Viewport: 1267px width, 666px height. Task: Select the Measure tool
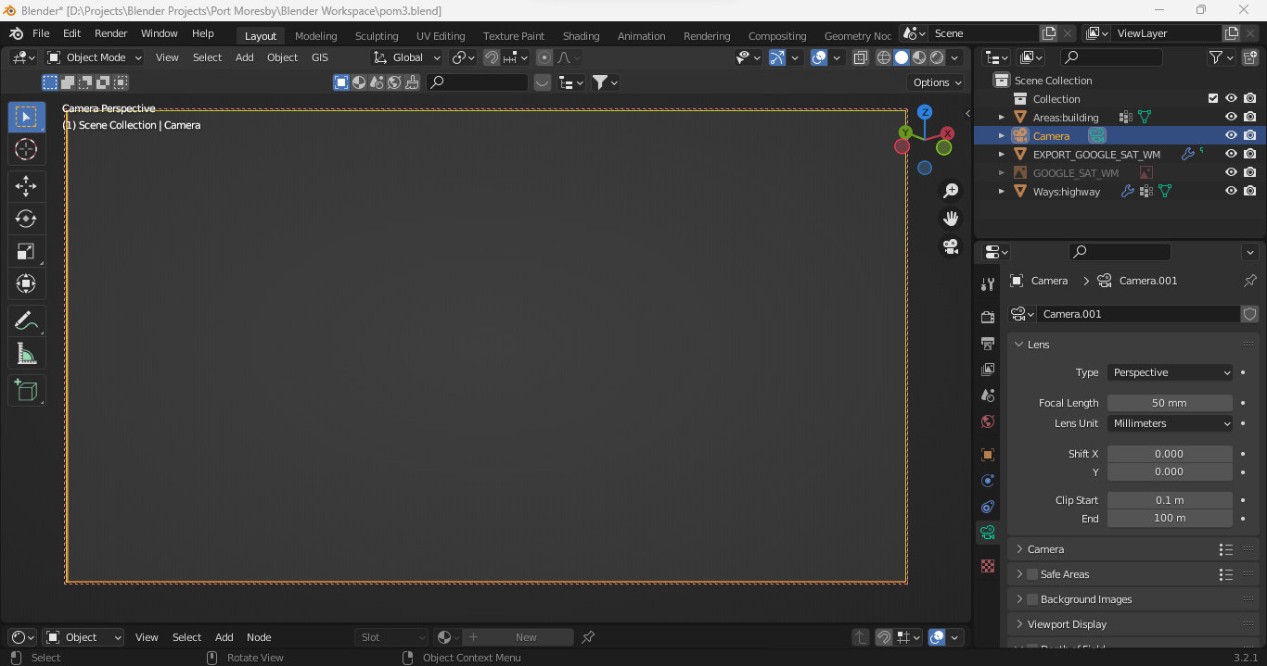26,353
